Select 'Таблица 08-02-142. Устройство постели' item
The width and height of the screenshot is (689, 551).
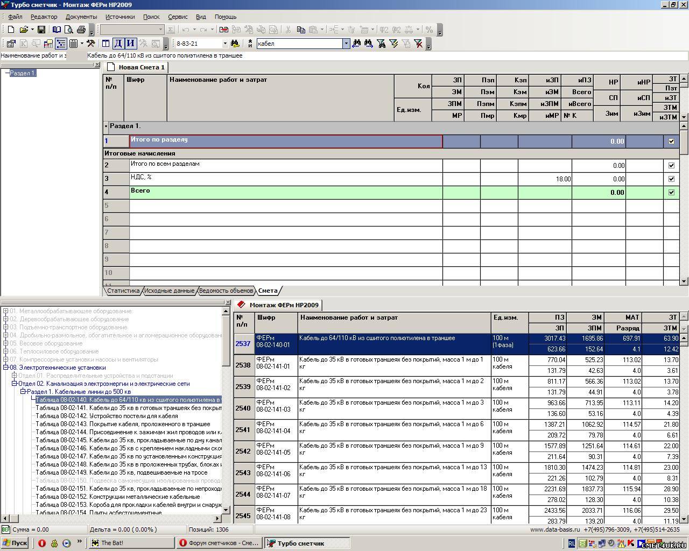[x=107, y=416]
